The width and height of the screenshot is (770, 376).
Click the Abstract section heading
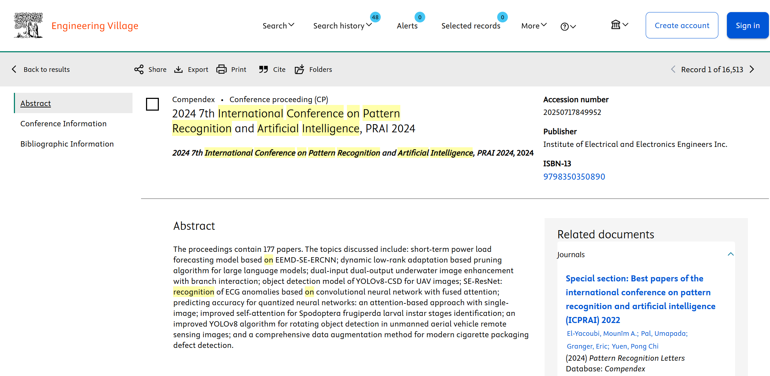194,226
